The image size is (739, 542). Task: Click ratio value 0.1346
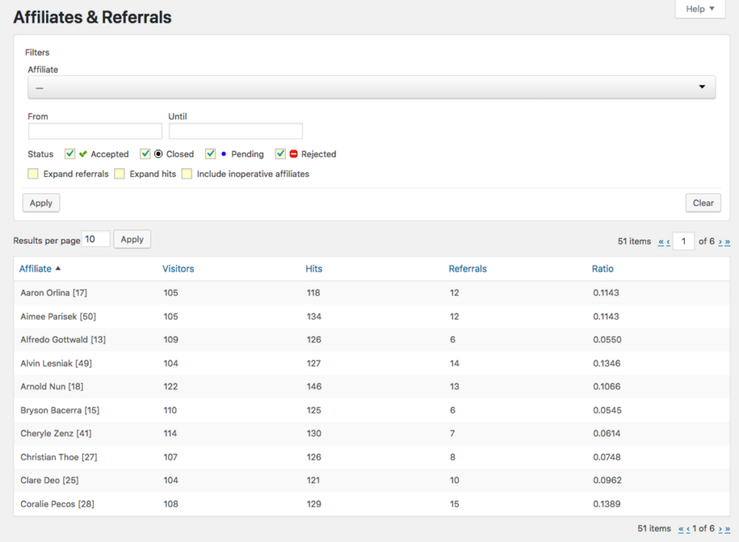(606, 363)
